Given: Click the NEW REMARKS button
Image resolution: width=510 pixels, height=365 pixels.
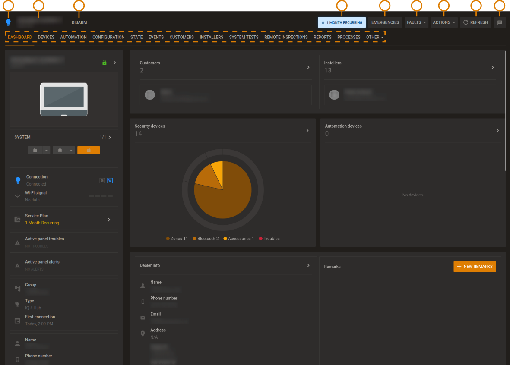Looking at the screenshot, I should 475,267.
